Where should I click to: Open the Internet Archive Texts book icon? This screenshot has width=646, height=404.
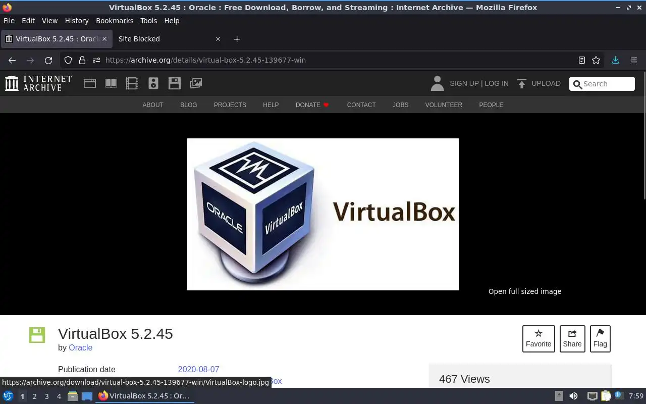[x=111, y=83]
